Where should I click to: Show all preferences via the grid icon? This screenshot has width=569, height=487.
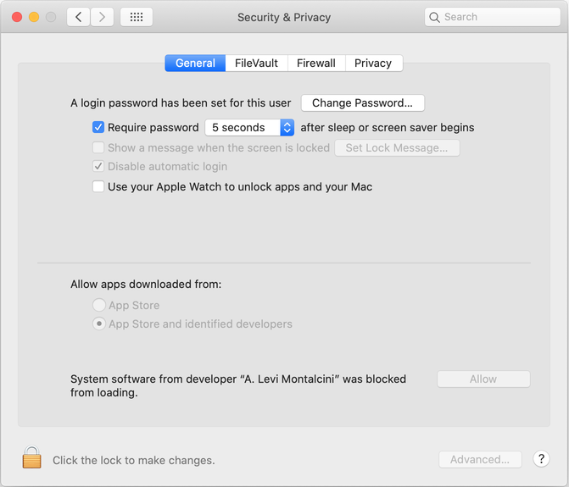(137, 17)
